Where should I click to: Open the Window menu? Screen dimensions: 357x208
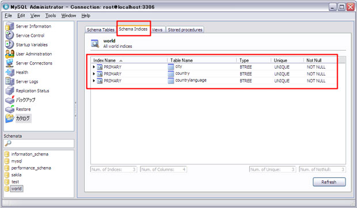pyautogui.click(x=69, y=16)
